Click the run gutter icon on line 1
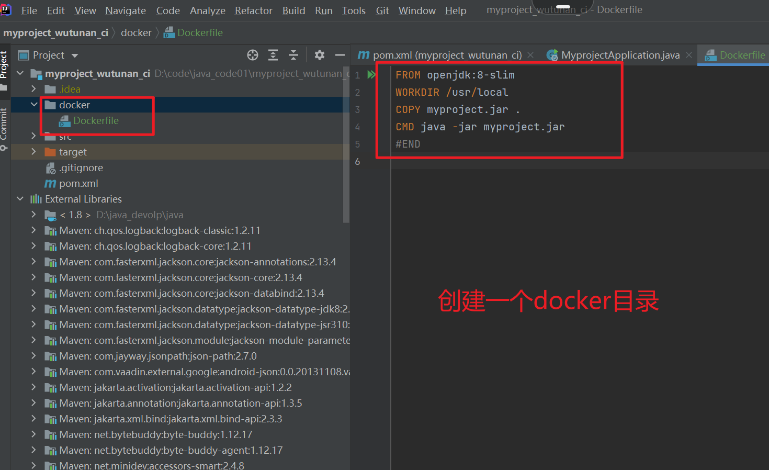 coord(371,75)
